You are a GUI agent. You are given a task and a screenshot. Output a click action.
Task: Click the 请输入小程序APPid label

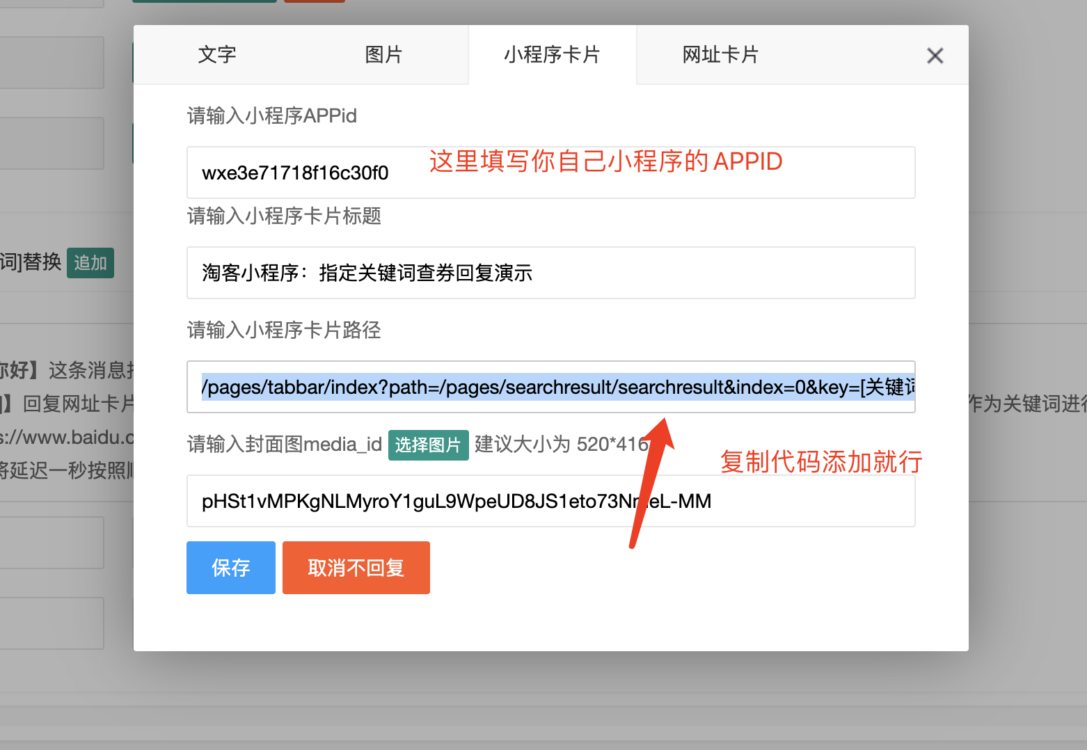pos(272,115)
